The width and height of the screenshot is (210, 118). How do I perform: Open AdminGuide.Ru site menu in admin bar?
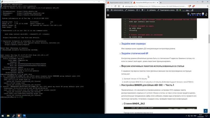tap(117, 10)
